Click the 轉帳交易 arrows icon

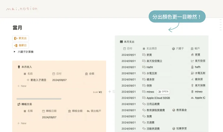[19, 104]
